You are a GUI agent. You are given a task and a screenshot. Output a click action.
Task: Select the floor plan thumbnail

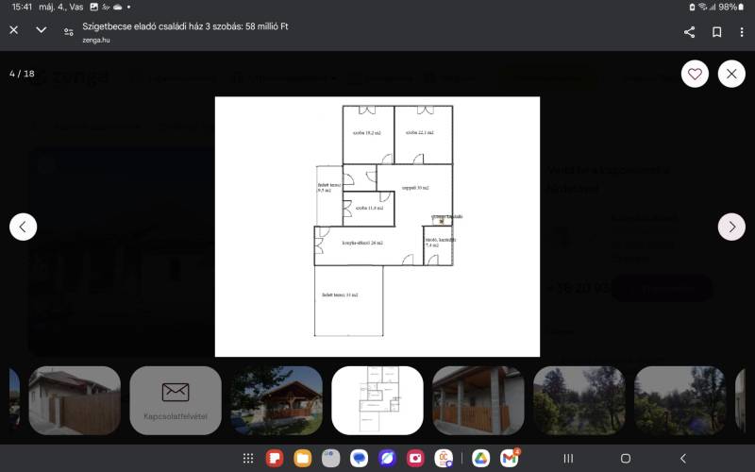pos(377,400)
